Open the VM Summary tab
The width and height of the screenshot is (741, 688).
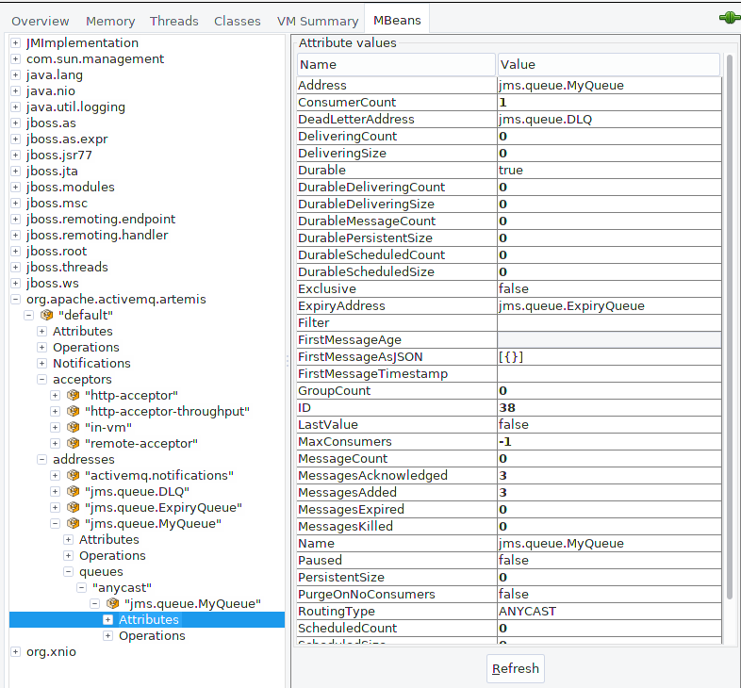(x=317, y=21)
